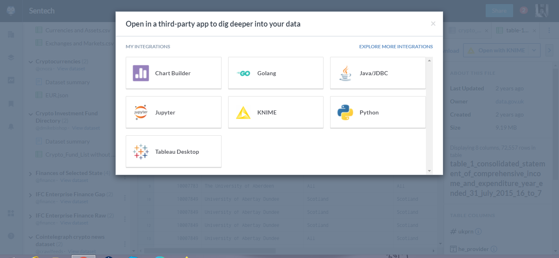The height and width of the screenshot is (258, 559).
Task: Close the table-1 tab
Action: (x=534, y=31)
